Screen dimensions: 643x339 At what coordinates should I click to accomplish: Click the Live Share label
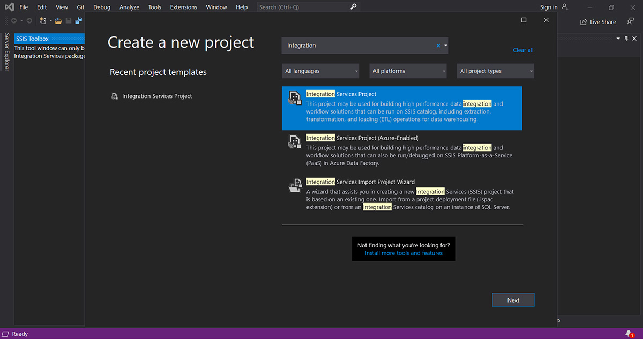pyautogui.click(x=603, y=22)
